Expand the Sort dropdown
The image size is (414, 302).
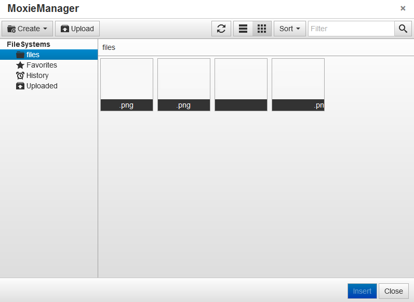[289, 29]
